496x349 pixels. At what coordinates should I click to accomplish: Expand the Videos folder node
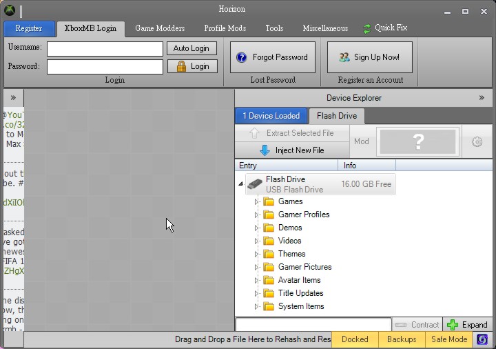point(256,241)
